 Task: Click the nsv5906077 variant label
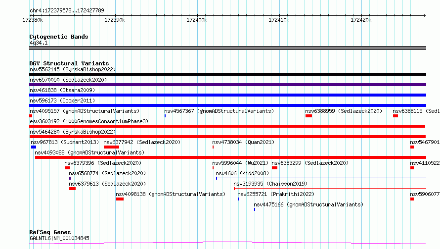pyautogui.click(x=425, y=194)
